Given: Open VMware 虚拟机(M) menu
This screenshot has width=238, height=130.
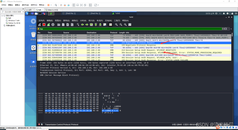Looking at the screenshot, I should click(x=25, y=5).
